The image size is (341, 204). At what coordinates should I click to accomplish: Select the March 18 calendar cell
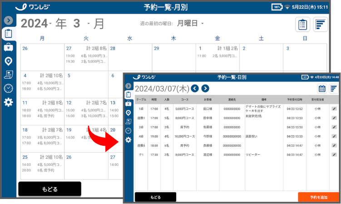42,139
